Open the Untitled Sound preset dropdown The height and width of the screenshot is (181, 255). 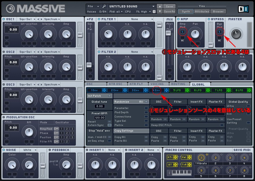[x=131, y=6]
